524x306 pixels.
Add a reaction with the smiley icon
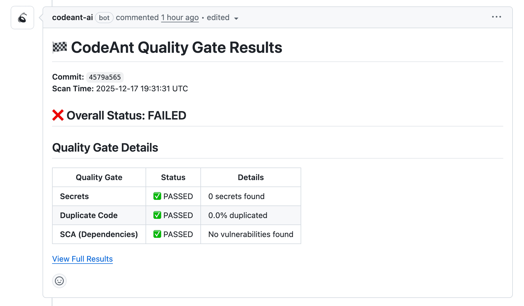[x=59, y=281]
